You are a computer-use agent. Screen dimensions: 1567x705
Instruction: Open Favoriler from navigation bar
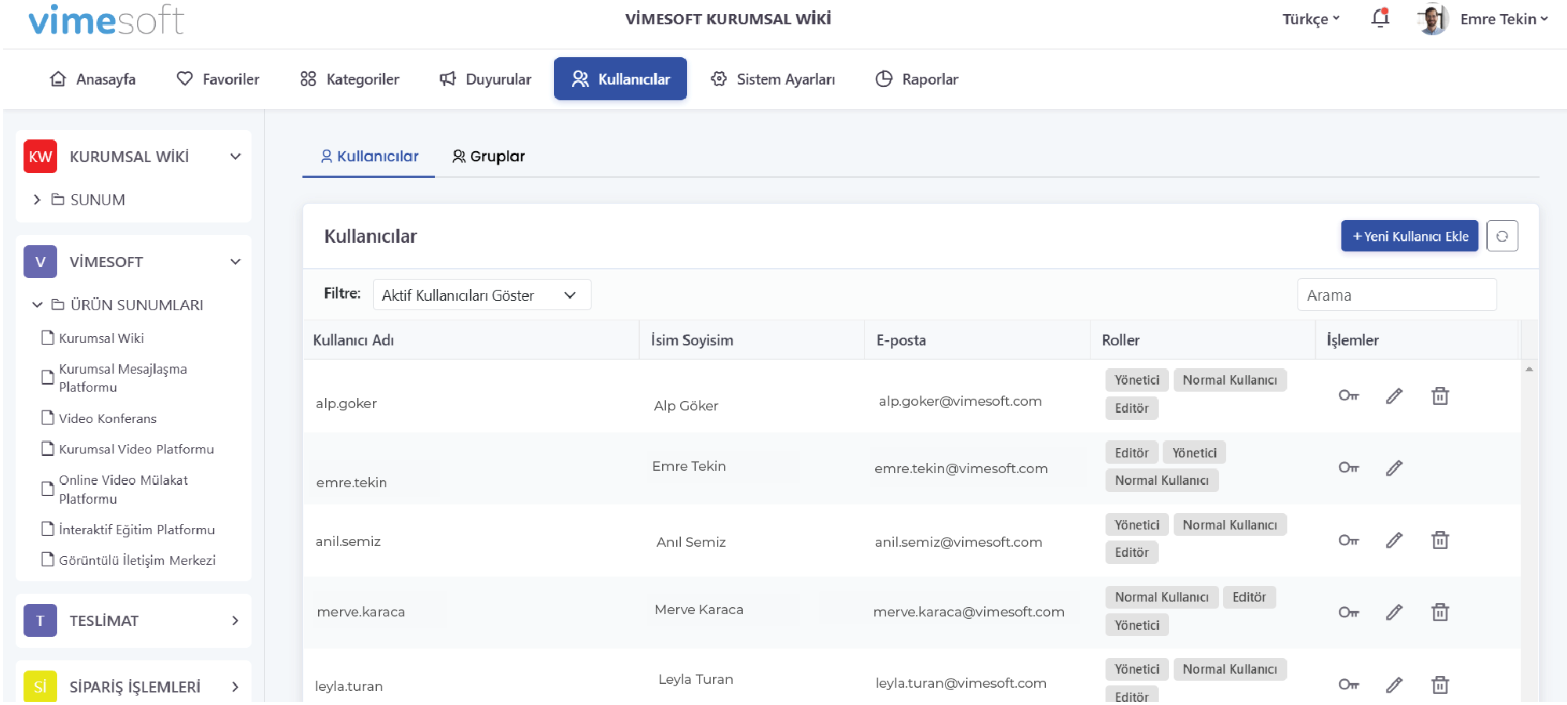pos(218,79)
